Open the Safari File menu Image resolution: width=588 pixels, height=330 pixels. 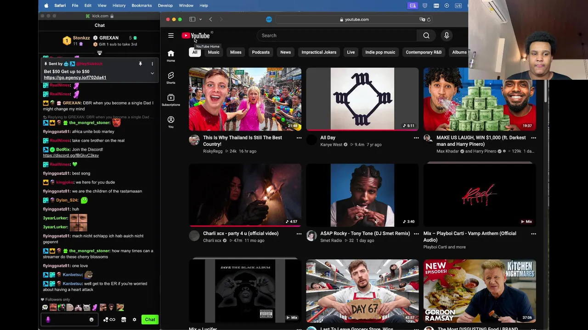click(x=75, y=5)
